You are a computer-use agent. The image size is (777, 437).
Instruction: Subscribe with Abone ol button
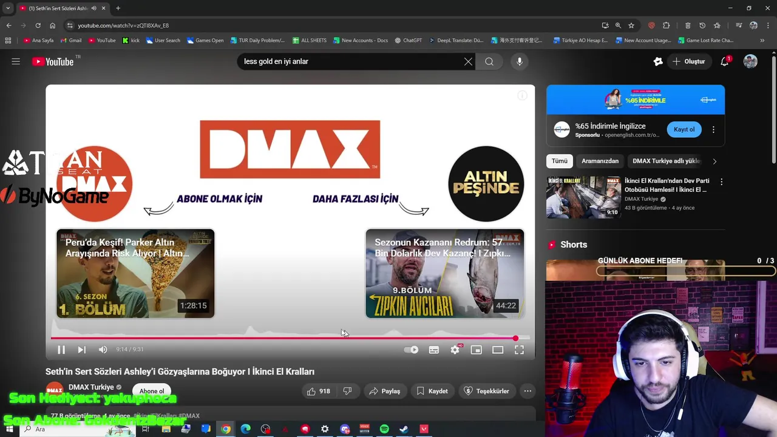(152, 391)
